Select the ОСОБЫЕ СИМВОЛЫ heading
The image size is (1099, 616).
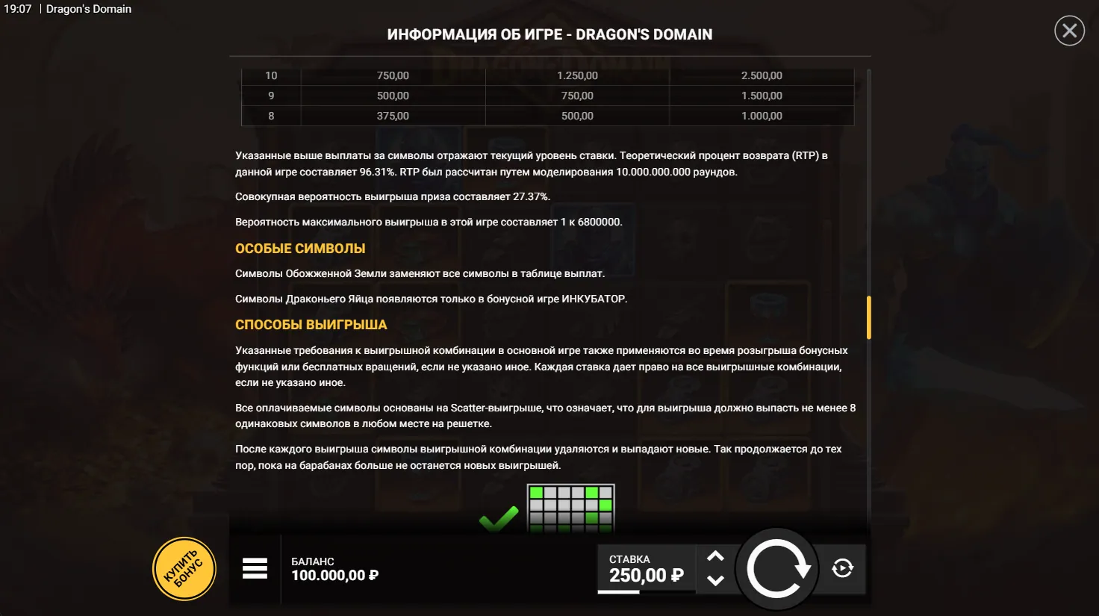tap(300, 249)
